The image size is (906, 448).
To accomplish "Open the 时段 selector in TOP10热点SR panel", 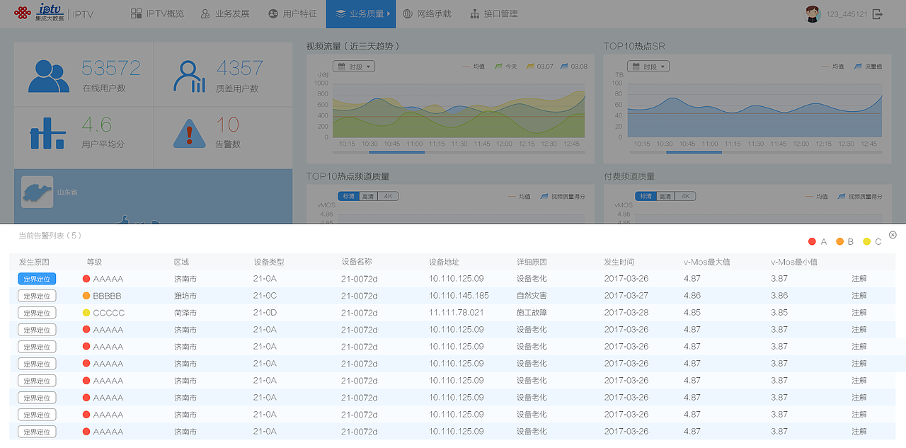I will (x=649, y=66).
